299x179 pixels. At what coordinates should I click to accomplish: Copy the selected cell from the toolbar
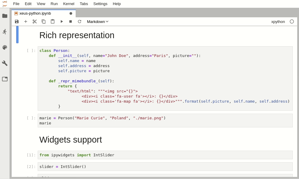point(44,21)
